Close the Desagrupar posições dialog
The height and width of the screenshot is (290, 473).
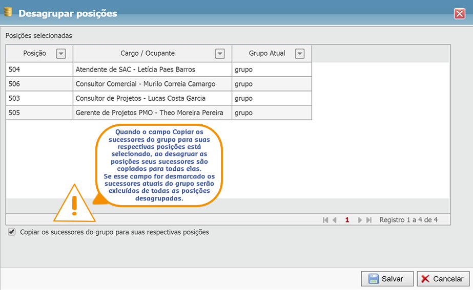point(459,14)
